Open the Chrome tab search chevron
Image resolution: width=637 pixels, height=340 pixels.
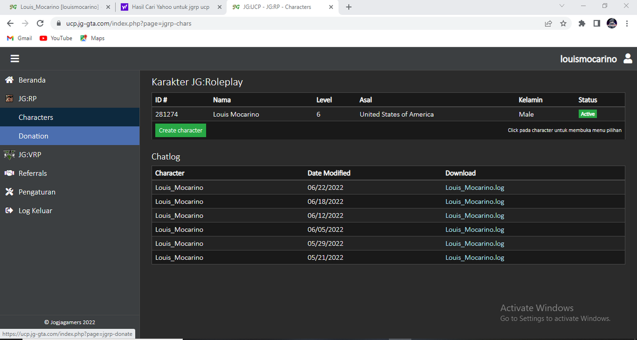pos(562,6)
